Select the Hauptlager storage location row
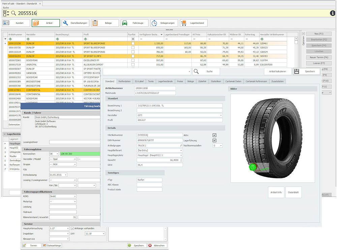This screenshot has height=252, width=337. [x=14, y=143]
